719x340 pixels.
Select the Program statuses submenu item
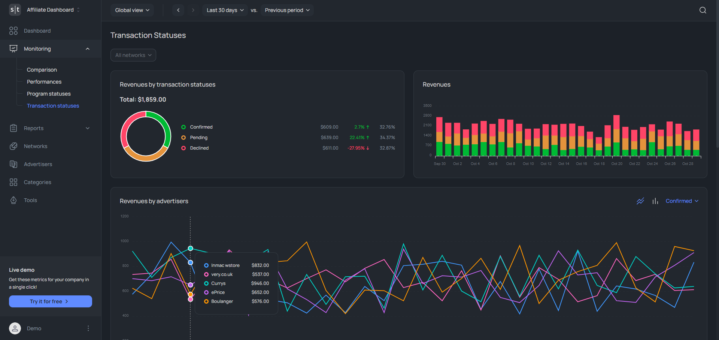click(x=49, y=94)
